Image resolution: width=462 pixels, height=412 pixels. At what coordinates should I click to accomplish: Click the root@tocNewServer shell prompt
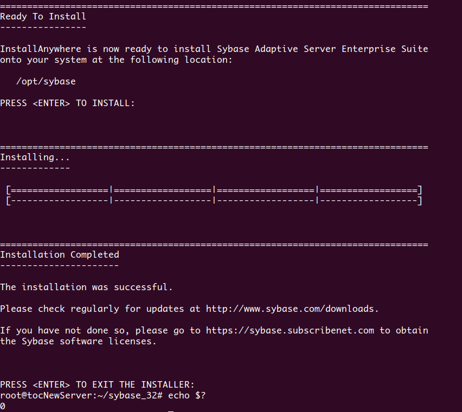(x=81, y=395)
